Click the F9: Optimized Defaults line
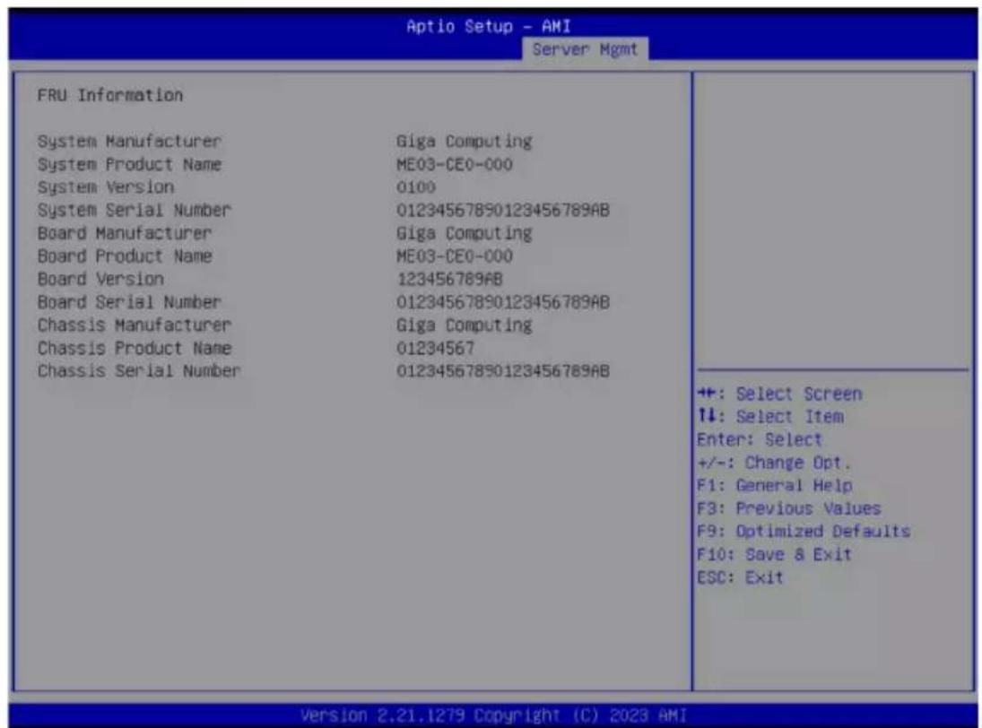 point(804,532)
